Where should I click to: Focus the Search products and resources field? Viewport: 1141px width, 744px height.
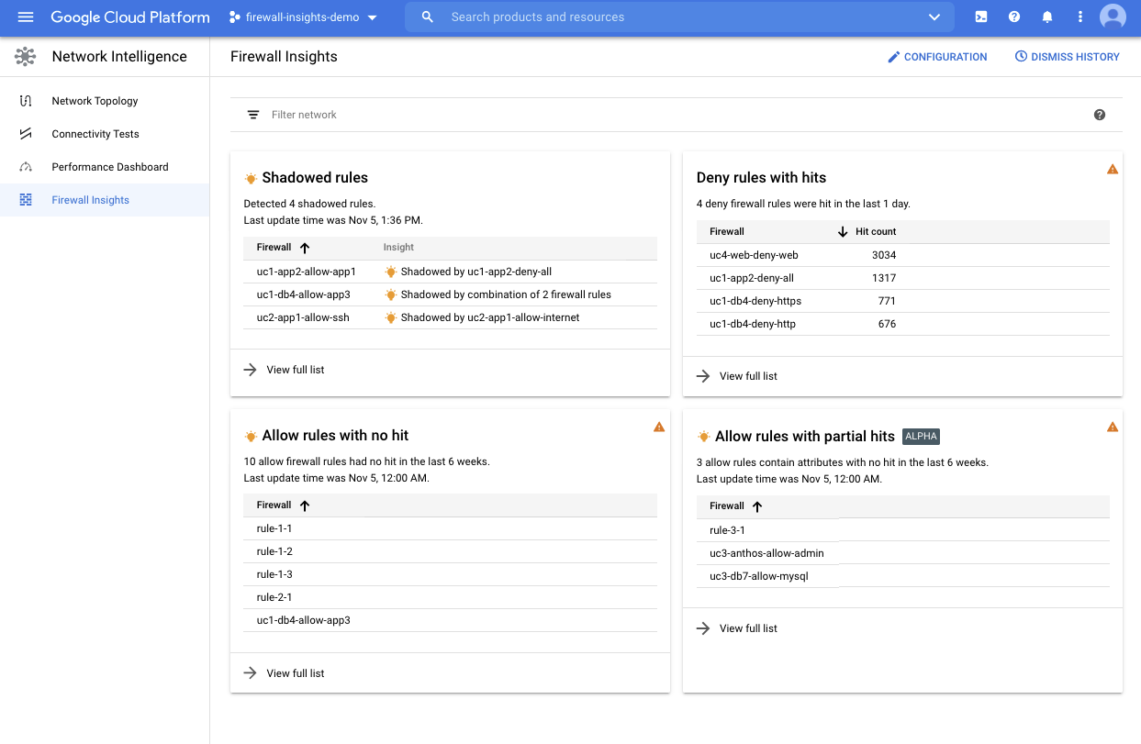pos(679,17)
